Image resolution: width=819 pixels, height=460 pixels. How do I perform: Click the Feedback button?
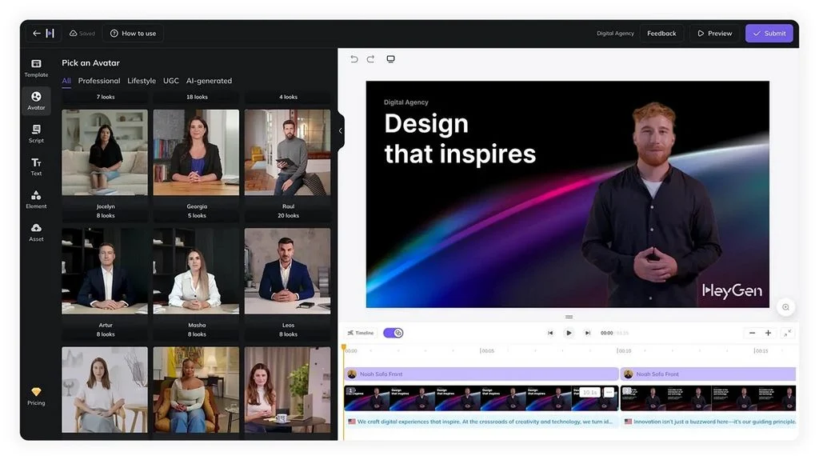pos(661,34)
